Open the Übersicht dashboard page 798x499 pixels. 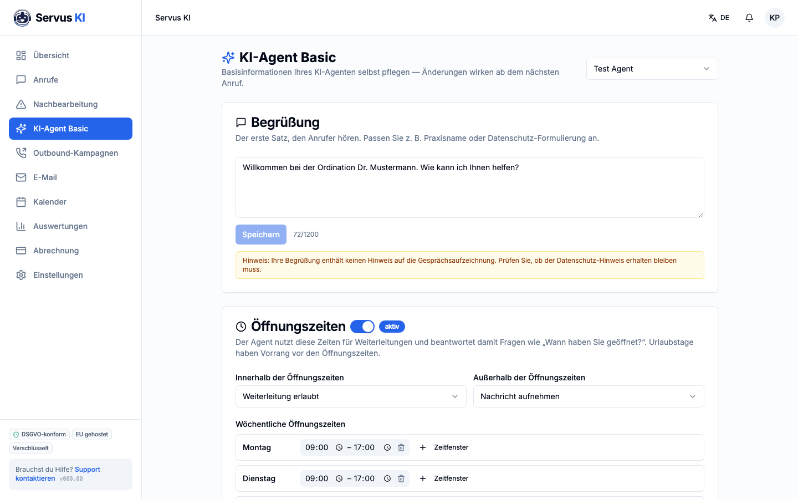(70, 55)
